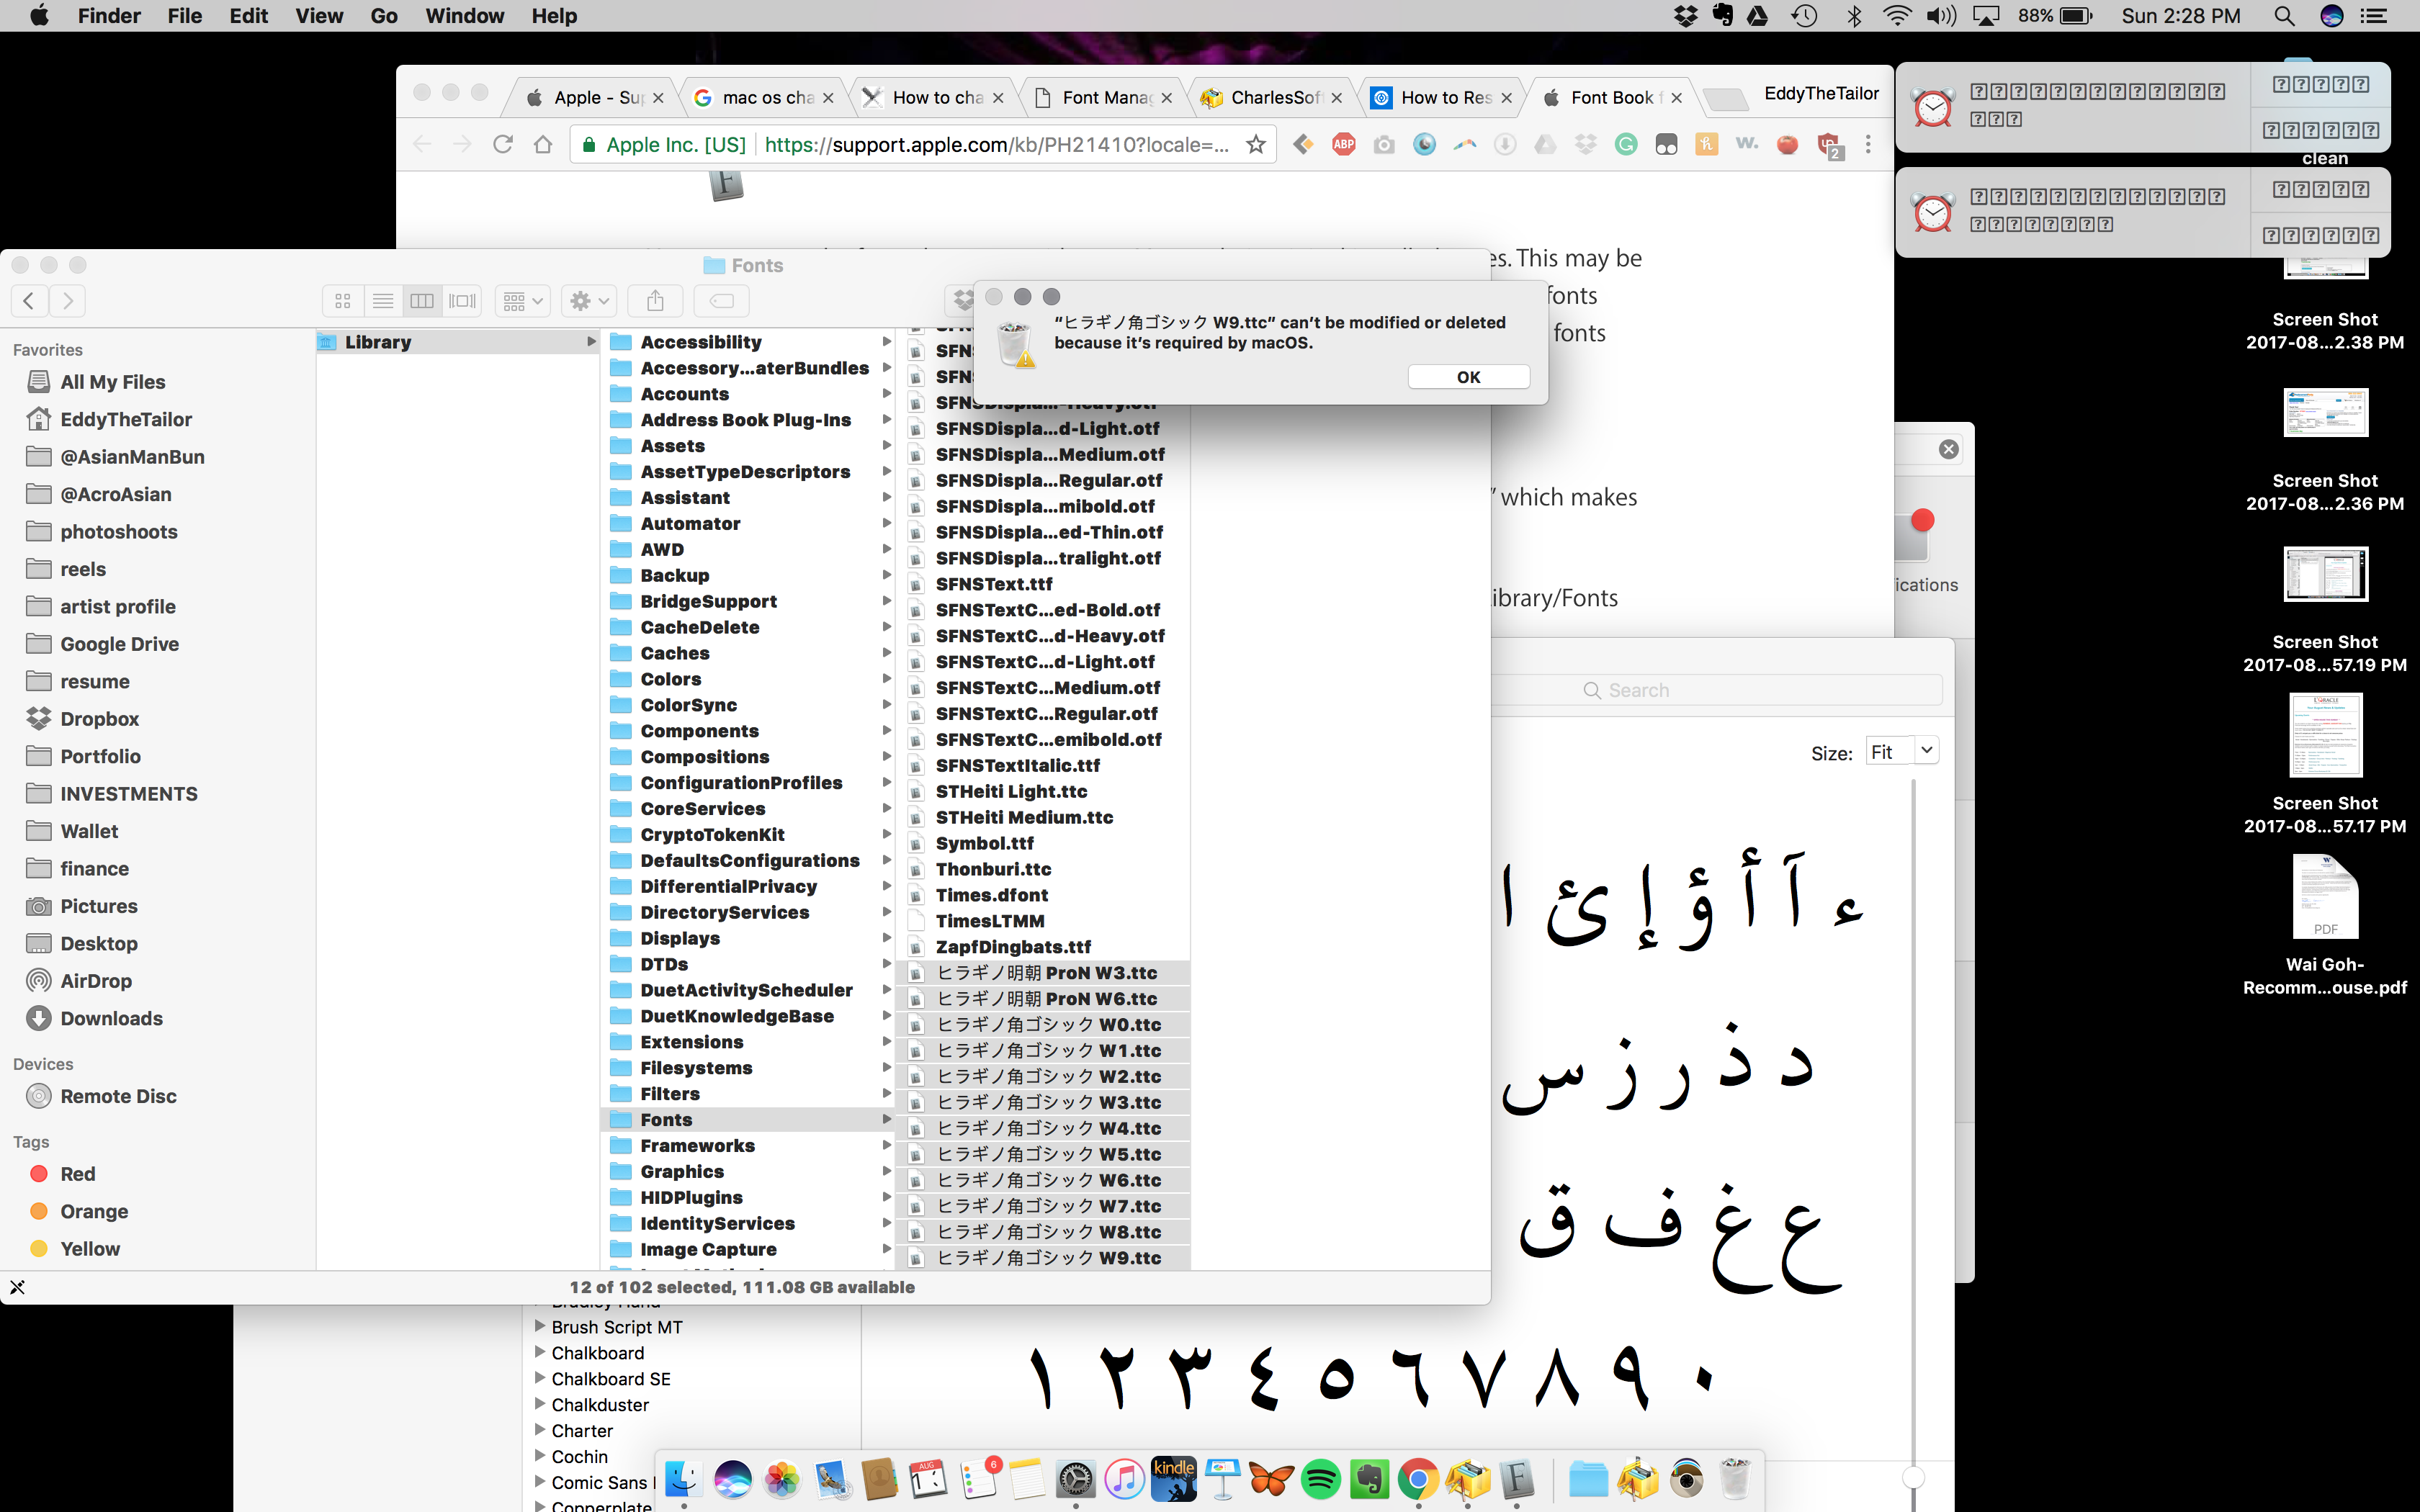Hide the Finder path bar toggle icon
The width and height of the screenshot is (2420, 1512).
pyautogui.click(x=17, y=1287)
